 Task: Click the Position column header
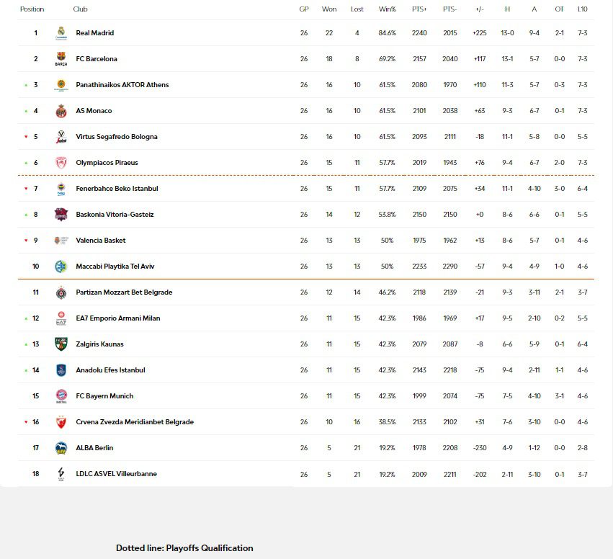(x=32, y=9)
